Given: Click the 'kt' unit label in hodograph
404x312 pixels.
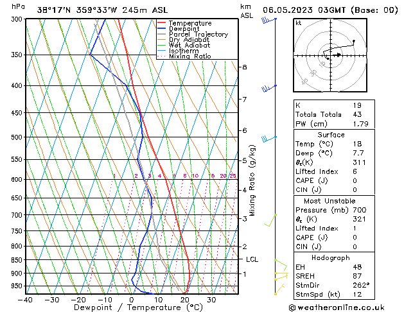Looking at the screenshot, I should (299, 23).
